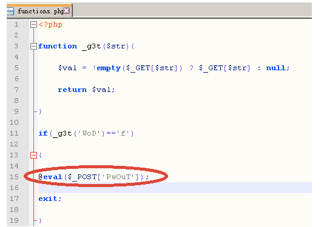This screenshot has height=227, width=321.
Task: Click the $val variable on line 5
Action: click(x=67, y=68)
